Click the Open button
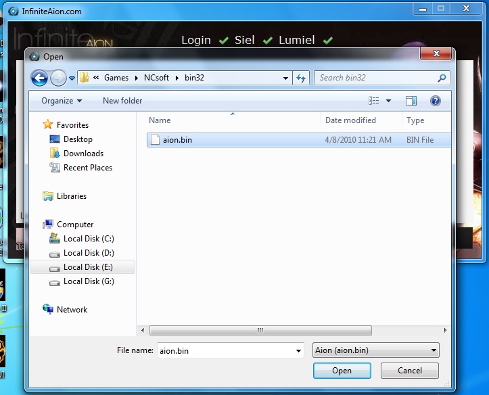 coord(342,371)
